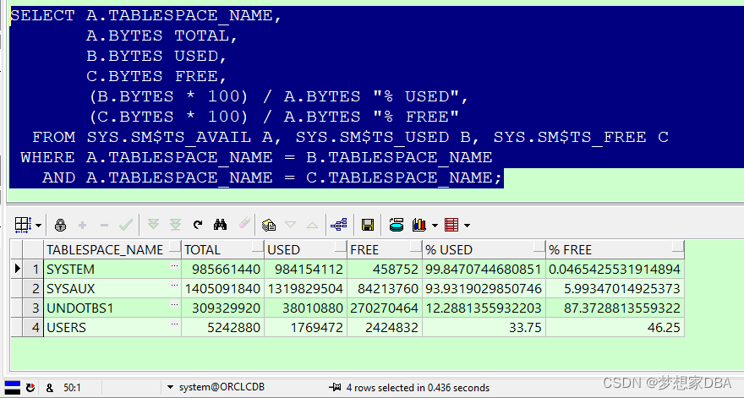Click the USED value 1769472
The height and width of the screenshot is (398, 744).
click(x=305, y=327)
